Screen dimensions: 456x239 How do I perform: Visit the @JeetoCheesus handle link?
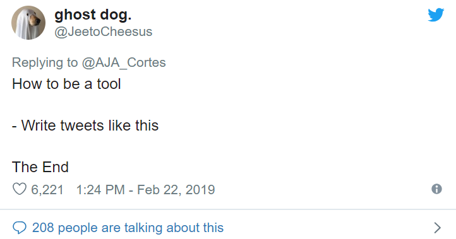103,32
